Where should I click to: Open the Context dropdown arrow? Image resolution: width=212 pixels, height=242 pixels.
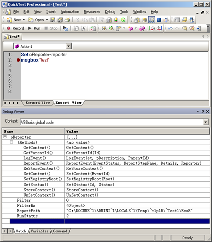coord(206,122)
